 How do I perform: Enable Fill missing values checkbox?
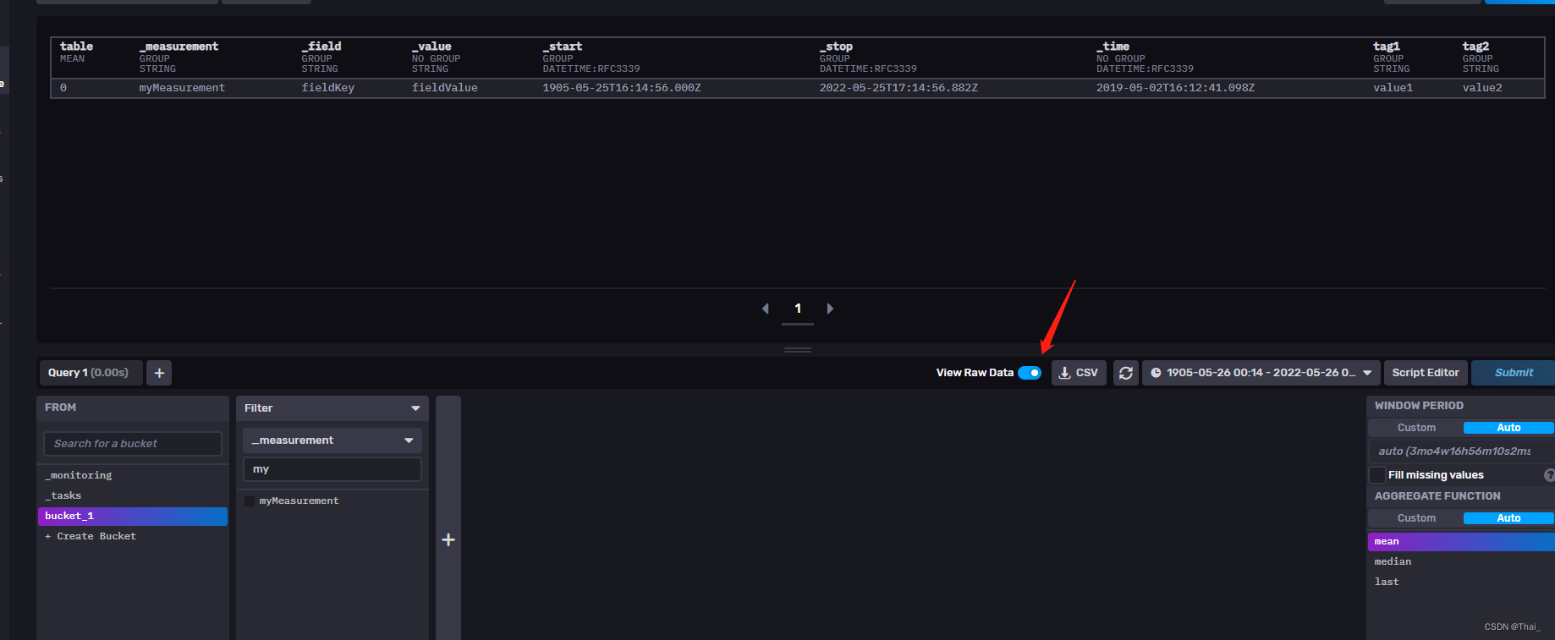[x=1377, y=475]
